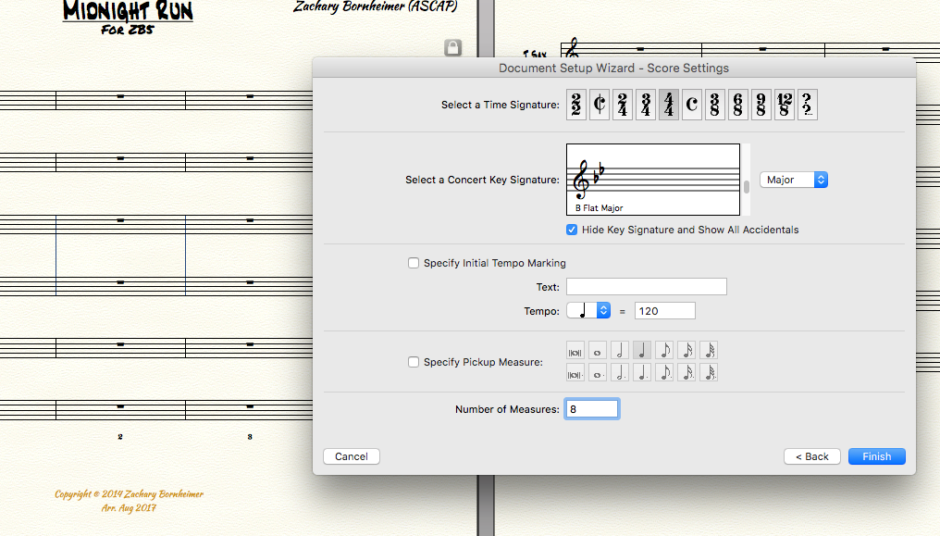Select the 12/8 time signature
Image resolution: width=940 pixels, height=536 pixels.
point(785,106)
